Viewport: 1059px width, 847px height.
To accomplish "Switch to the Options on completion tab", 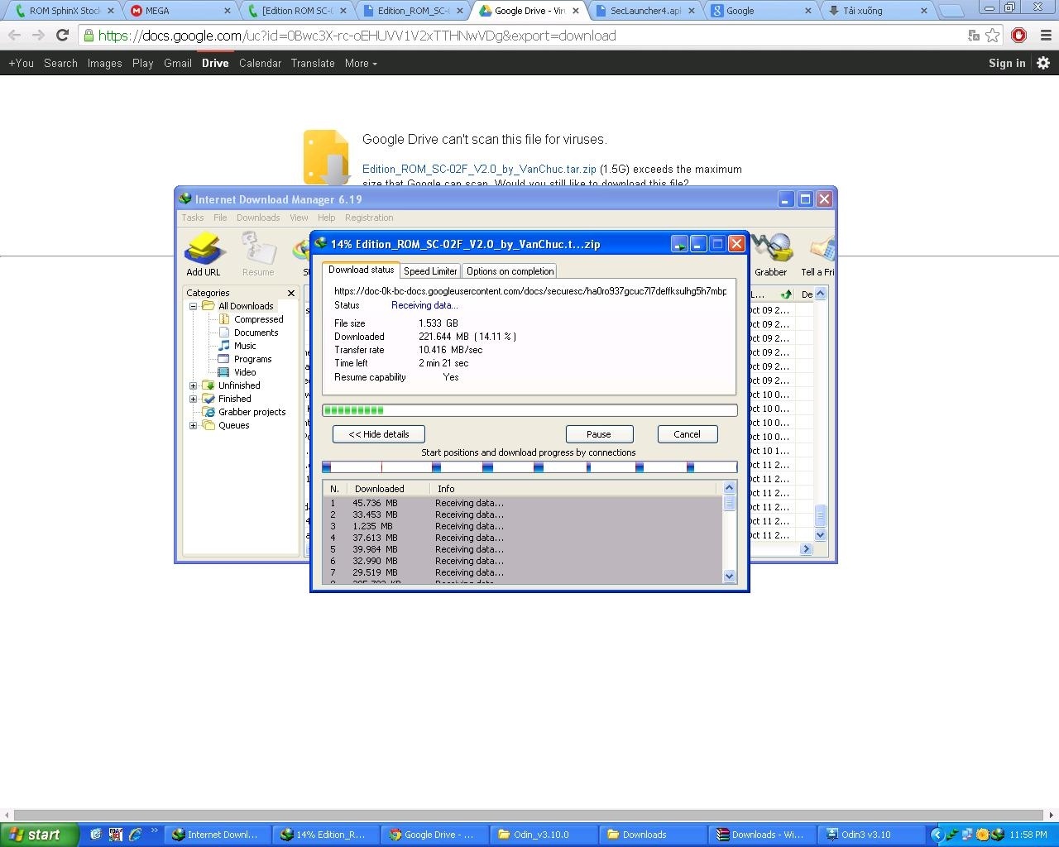I will [510, 271].
